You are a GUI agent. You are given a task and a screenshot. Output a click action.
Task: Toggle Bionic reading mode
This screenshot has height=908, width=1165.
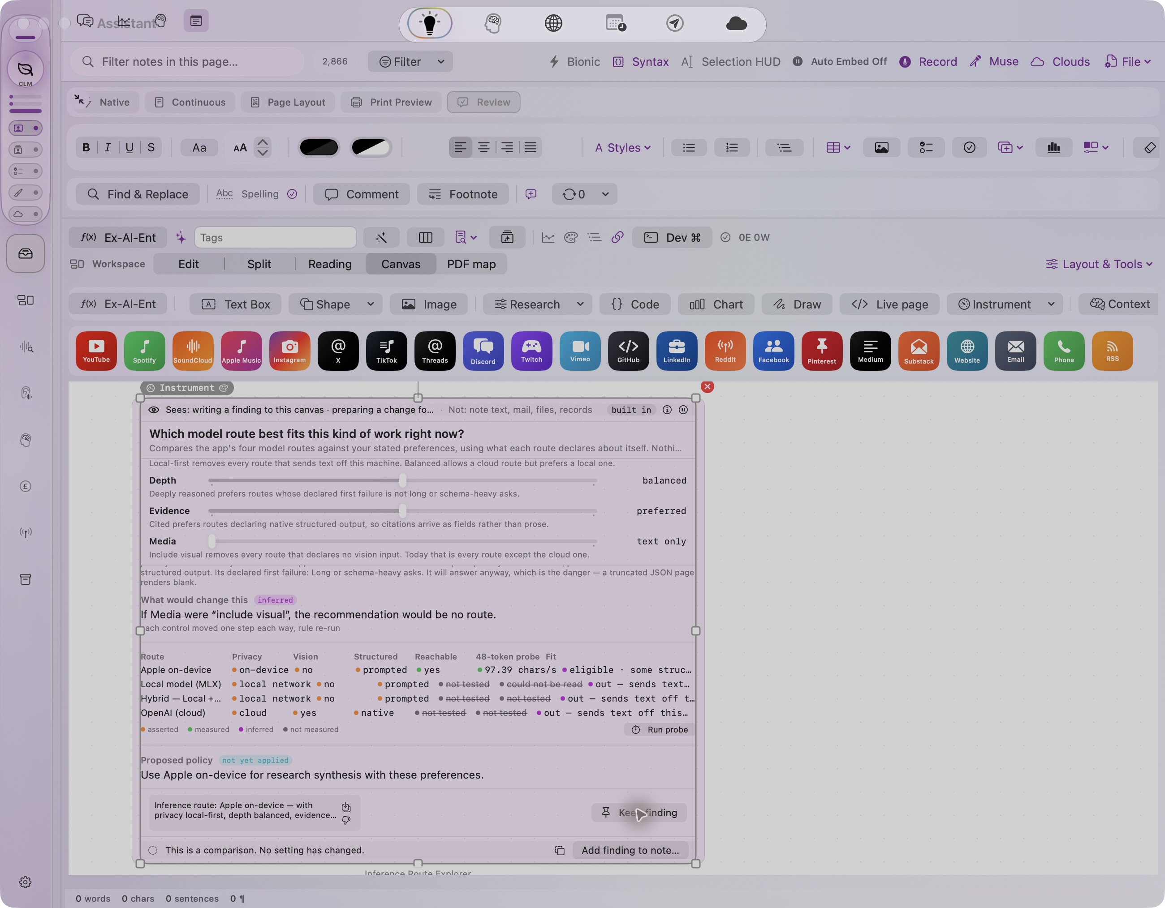pyautogui.click(x=574, y=62)
